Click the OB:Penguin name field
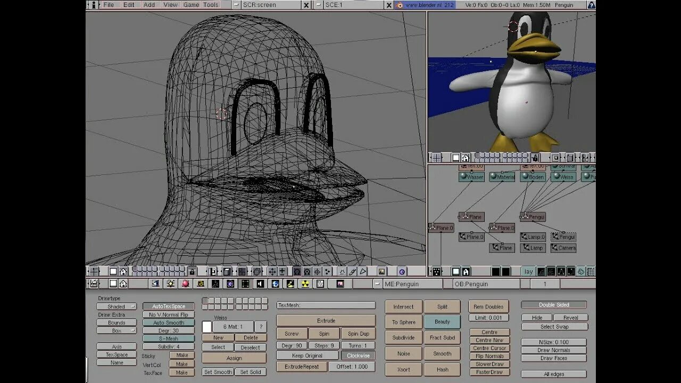This screenshot has width=681, height=383. pyautogui.click(x=486, y=284)
